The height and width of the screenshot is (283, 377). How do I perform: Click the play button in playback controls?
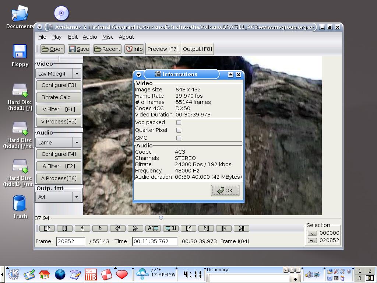click(x=47, y=228)
